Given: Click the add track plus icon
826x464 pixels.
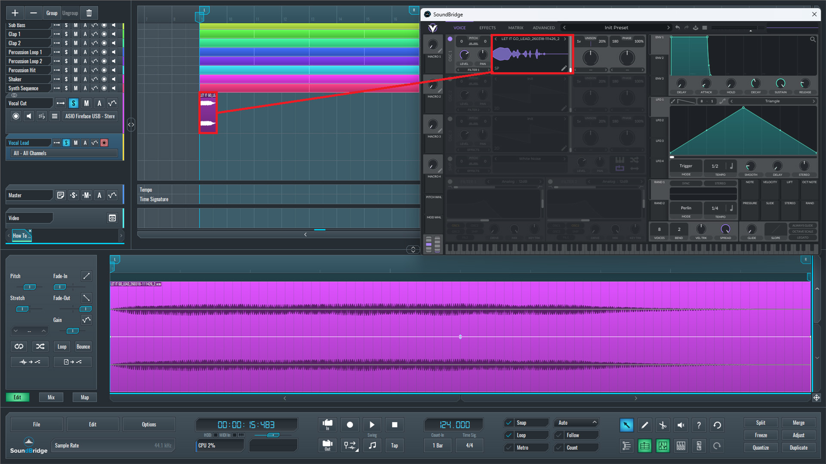Looking at the screenshot, I should pos(15,13).
